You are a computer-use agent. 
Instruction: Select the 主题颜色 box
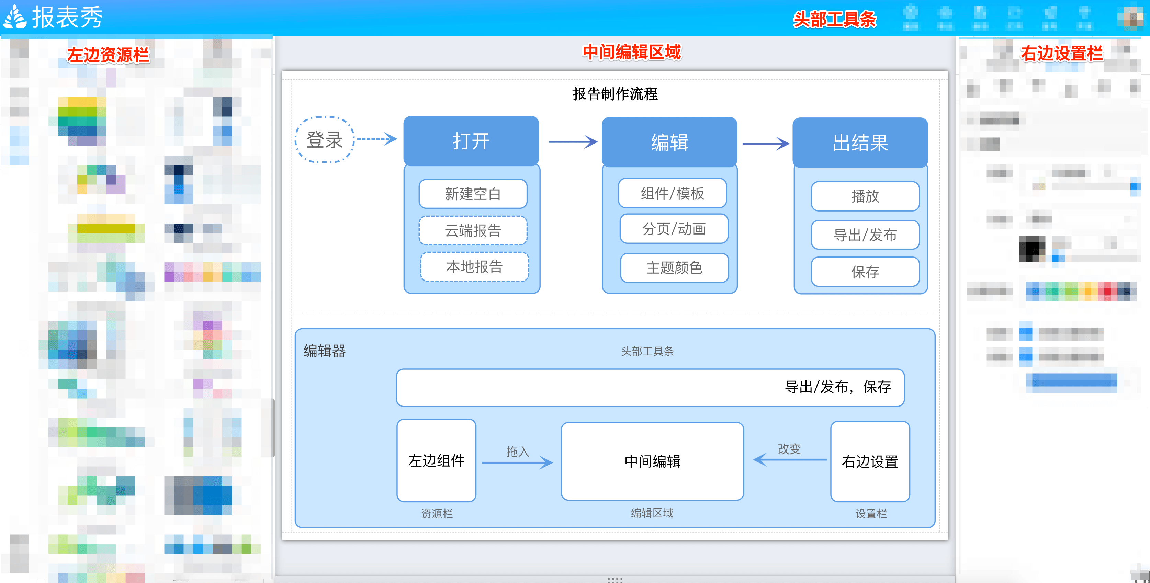[674, 268]
